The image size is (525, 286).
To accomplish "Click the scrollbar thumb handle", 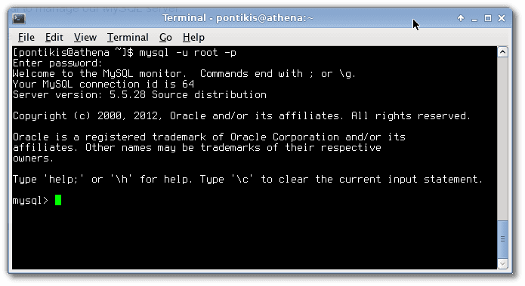I will (x=502, y=238).
